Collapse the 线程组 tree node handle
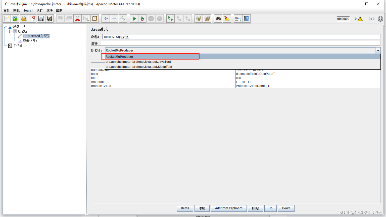 coord(10,31)
